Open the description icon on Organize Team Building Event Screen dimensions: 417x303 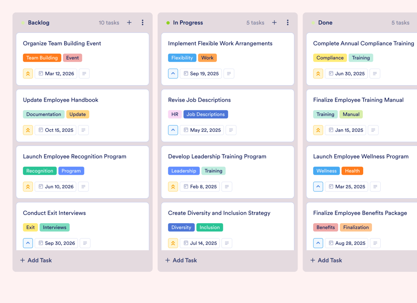point(84,73)
